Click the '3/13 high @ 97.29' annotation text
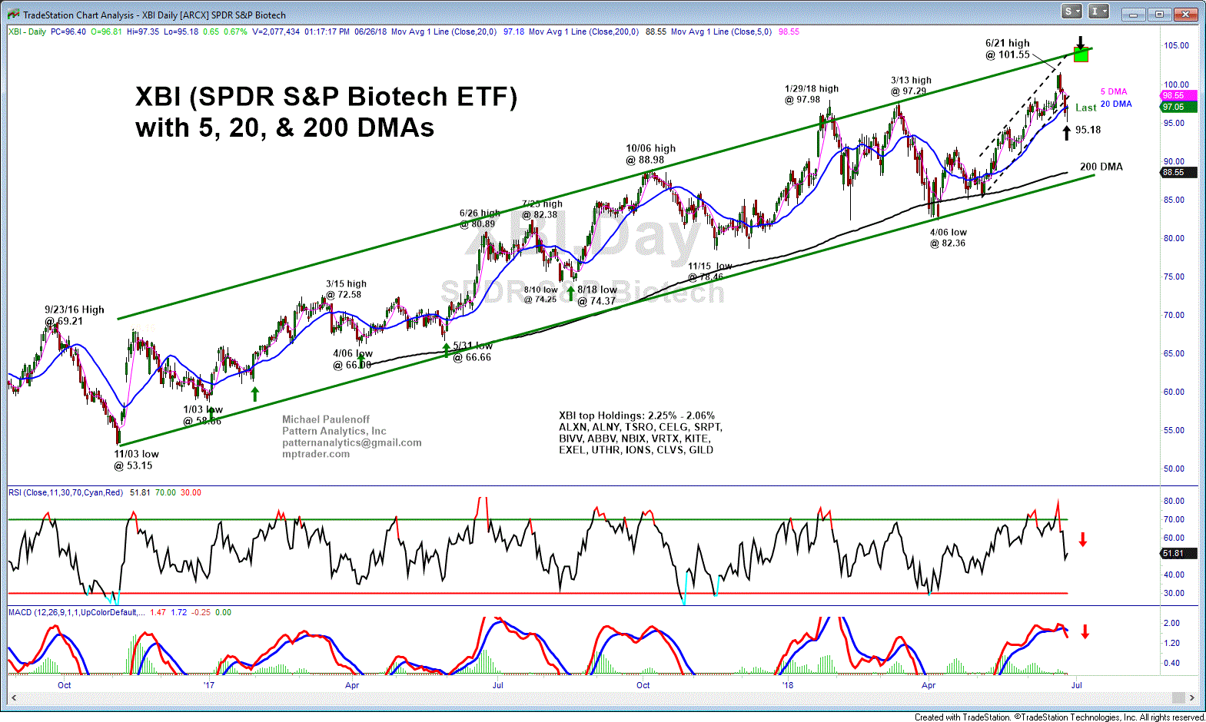 coord(910,85)
